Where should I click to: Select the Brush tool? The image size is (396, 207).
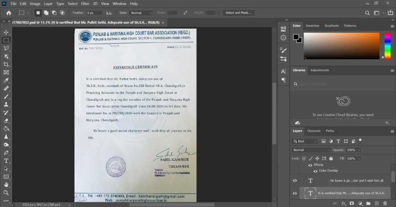pyautogui.click(x=6, y=96)
